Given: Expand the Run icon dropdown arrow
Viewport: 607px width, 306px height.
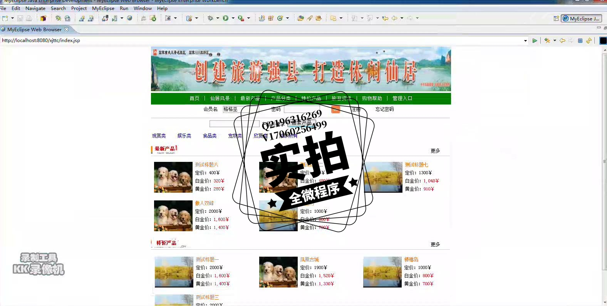Looking at the screenshot, I should point(233,18).
